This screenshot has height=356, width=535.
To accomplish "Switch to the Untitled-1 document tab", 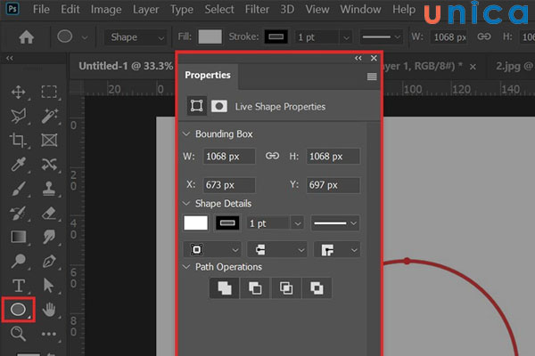I will coord(126,66).
